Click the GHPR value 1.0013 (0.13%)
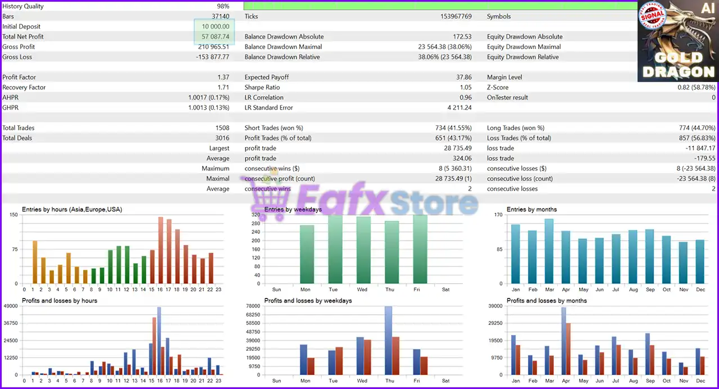This screenshot has height=389, width=719. click(x=208, y=107)
